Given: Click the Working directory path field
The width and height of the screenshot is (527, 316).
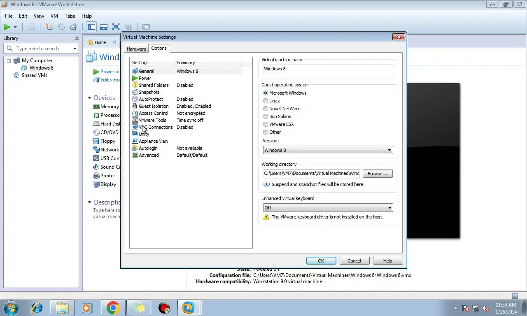Looking at the screenshot, I should click(311, 174).
